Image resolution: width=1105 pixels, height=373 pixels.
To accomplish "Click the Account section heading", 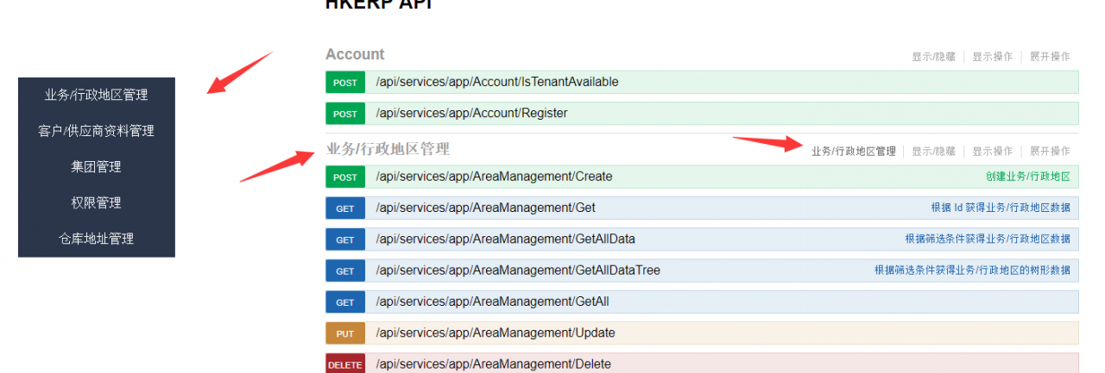I will (355, 54).
